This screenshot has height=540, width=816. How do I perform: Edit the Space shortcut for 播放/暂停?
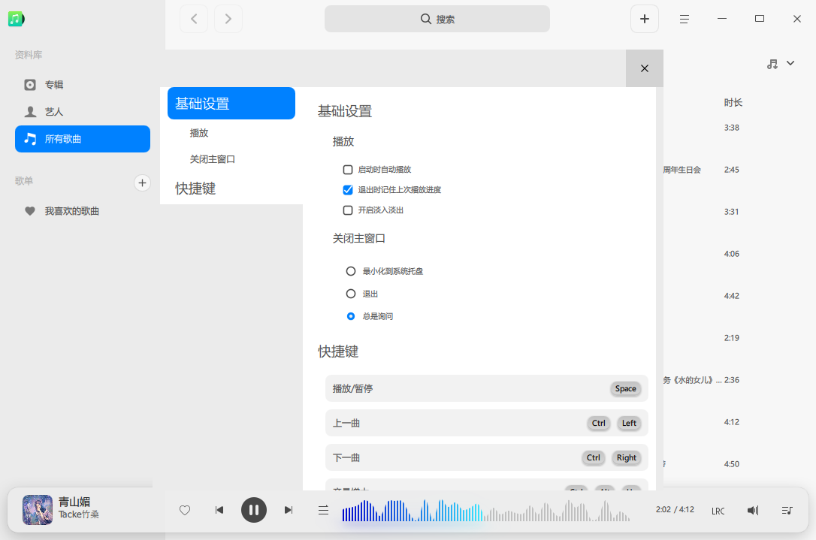(x=625, y=388)
